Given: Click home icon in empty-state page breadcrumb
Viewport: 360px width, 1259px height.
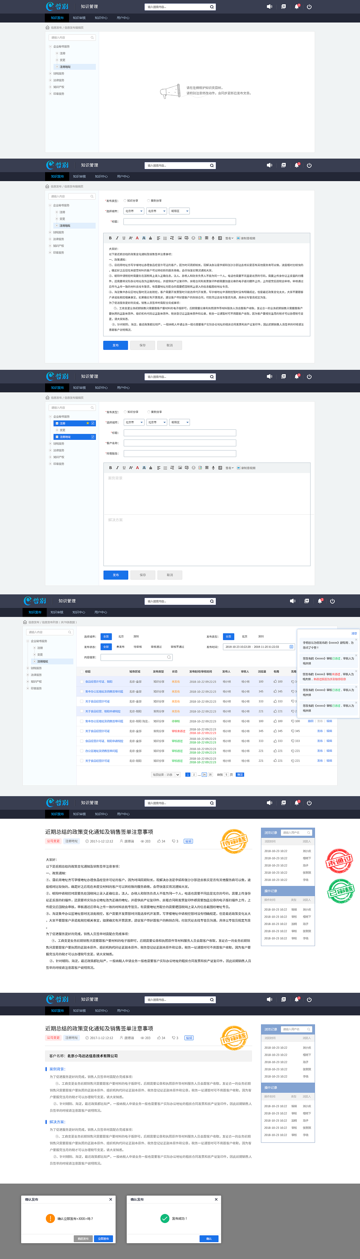Looking at the screenshot, I should point(48,28).
